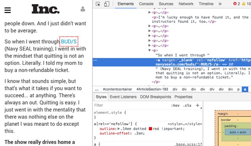
Task: Click the Filter styles input field
Action: (x=131, y=105)
